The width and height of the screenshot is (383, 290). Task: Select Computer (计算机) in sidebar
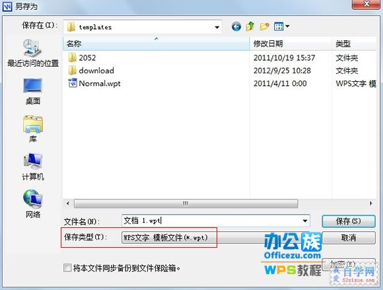(x=33, y=167)
